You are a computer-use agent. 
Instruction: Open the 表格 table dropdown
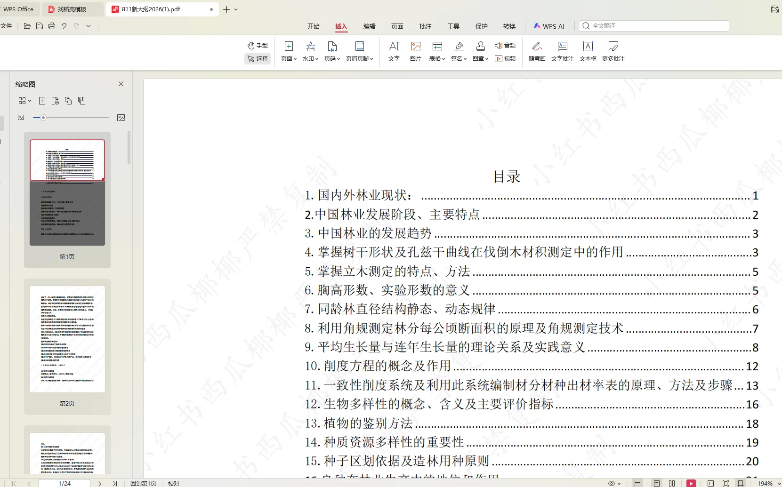click(x=436, y=59)
